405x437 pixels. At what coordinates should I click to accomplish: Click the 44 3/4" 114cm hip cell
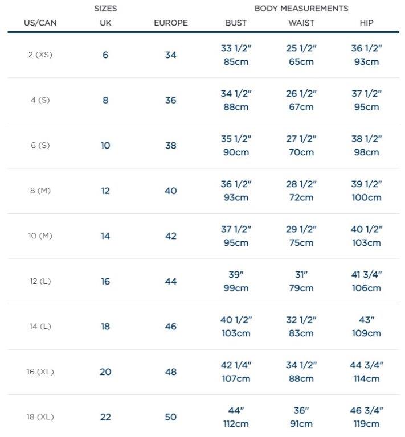367,372
